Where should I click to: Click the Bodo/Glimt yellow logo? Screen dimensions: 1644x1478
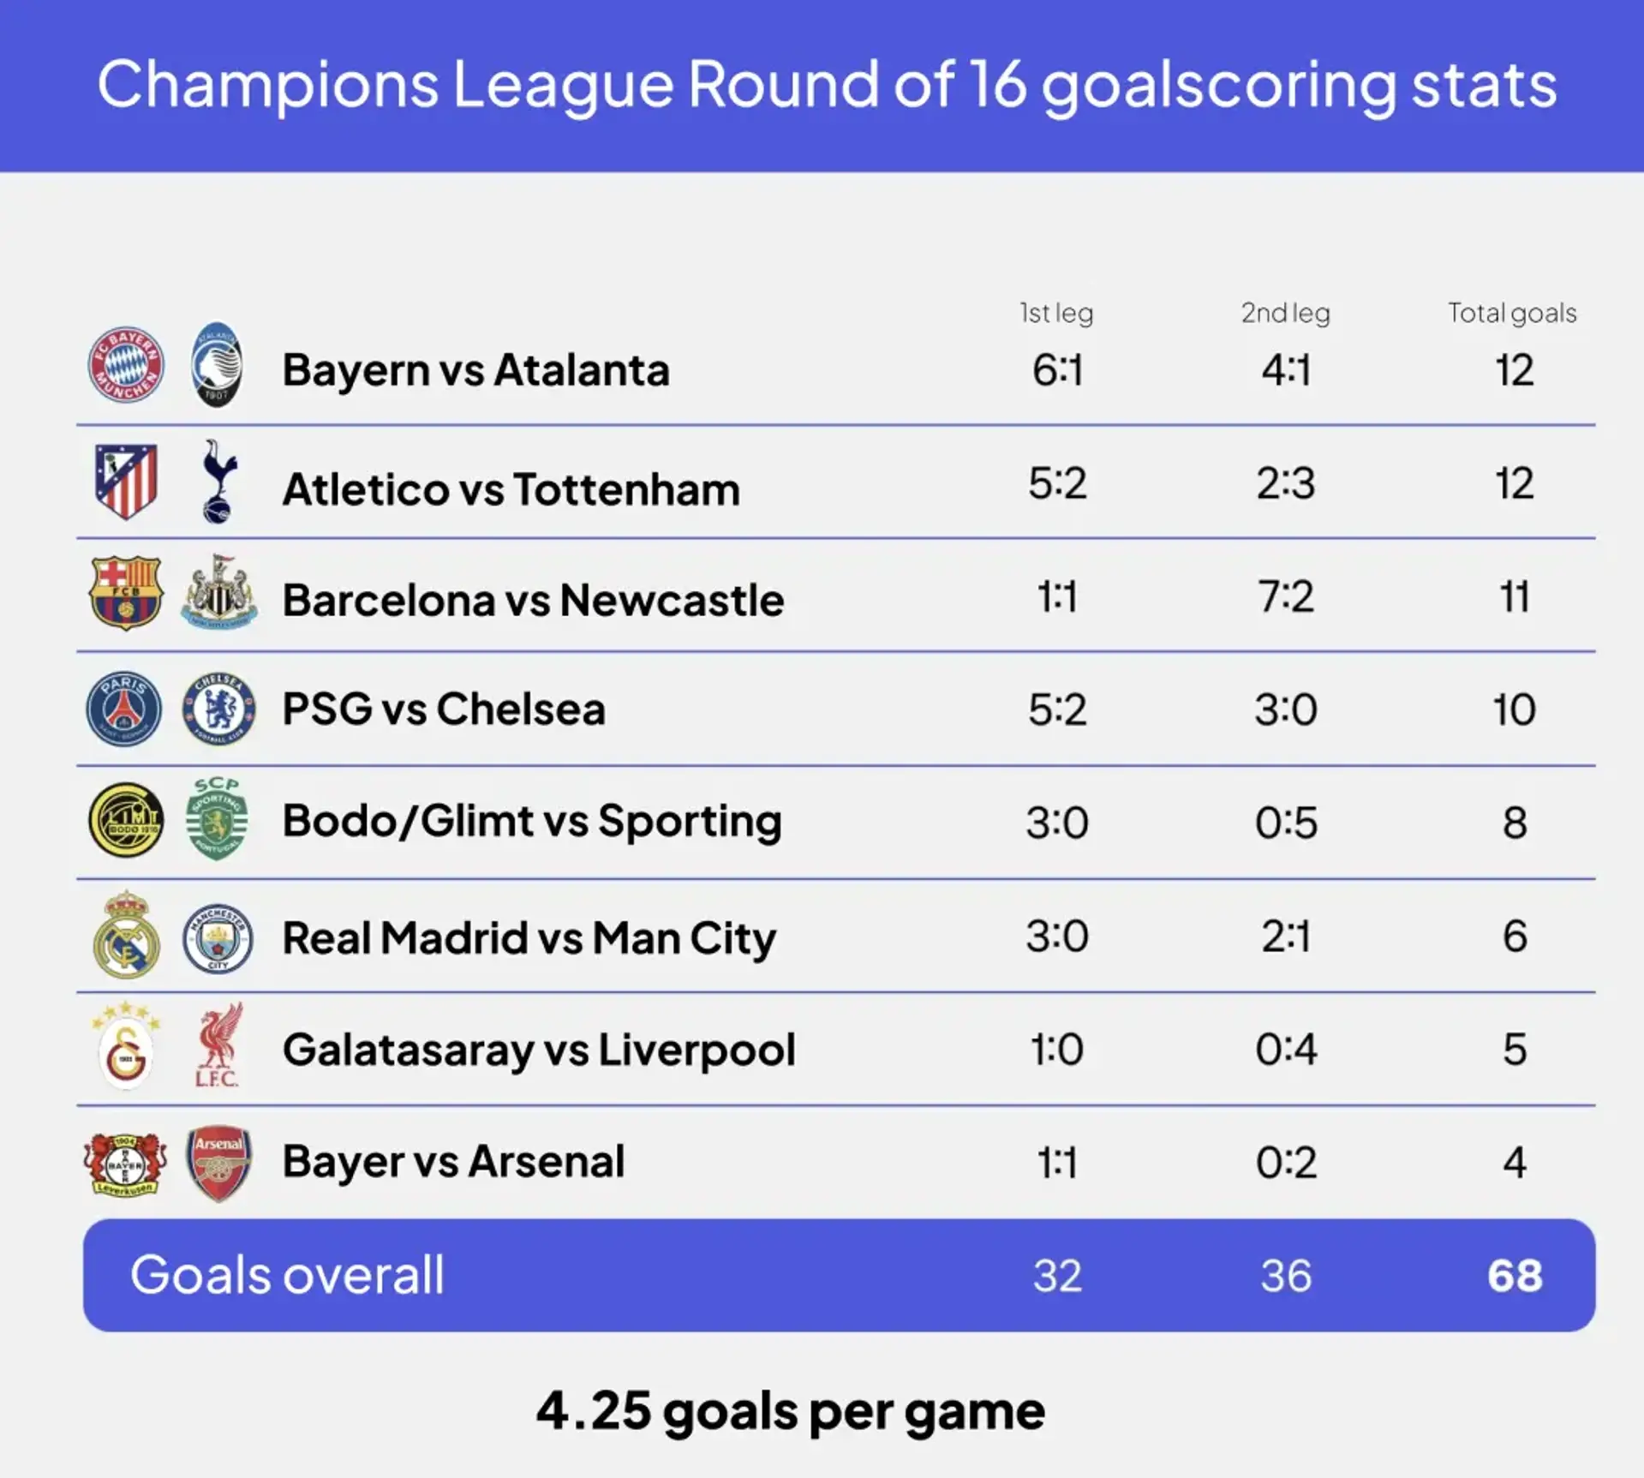click(x=126, y=820)
